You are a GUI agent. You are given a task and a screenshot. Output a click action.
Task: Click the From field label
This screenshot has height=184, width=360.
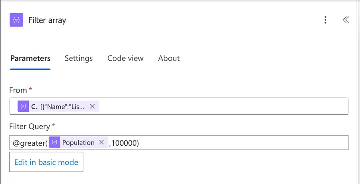tap(18, 90)
